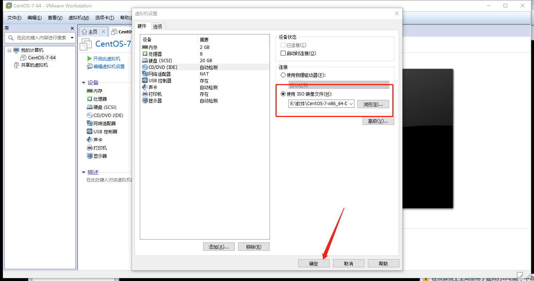Toggle the 启动时连接 checkbox
The image size is (534, 281).
[283, 53]
